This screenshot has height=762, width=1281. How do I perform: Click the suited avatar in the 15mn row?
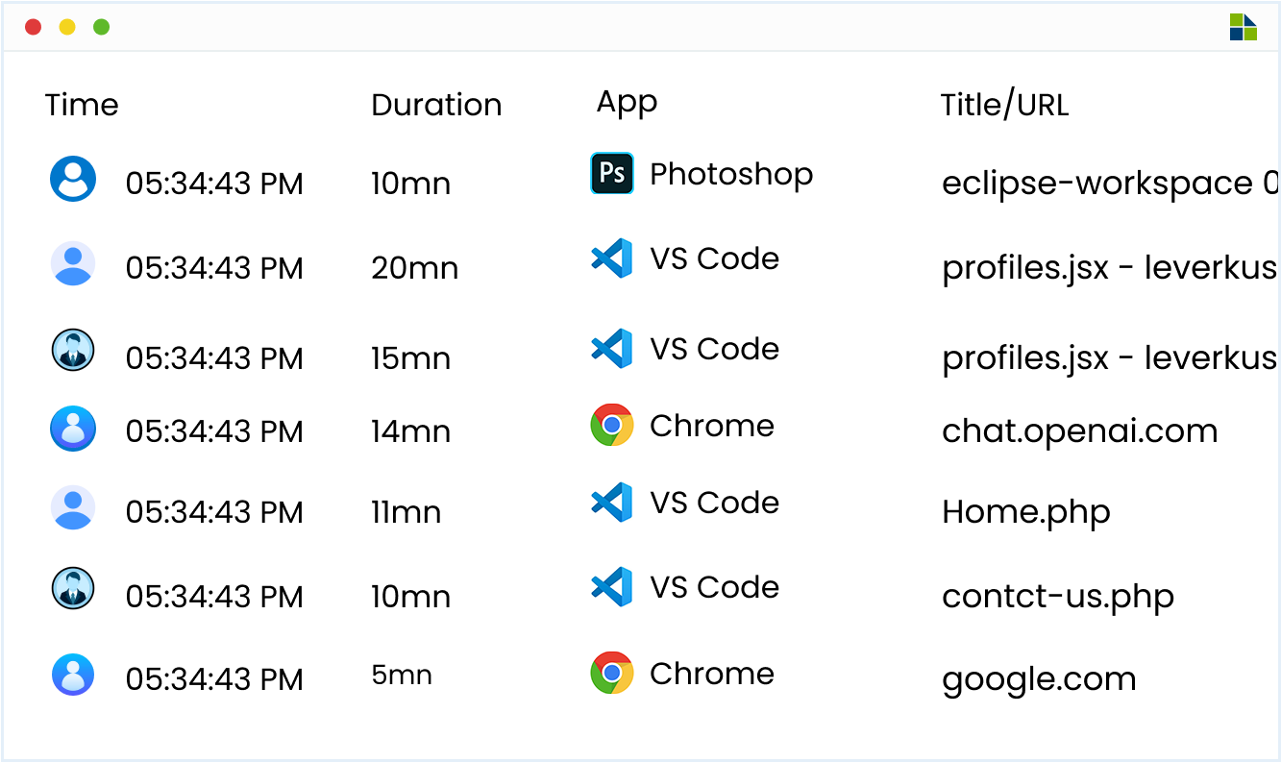click(73, 350)
